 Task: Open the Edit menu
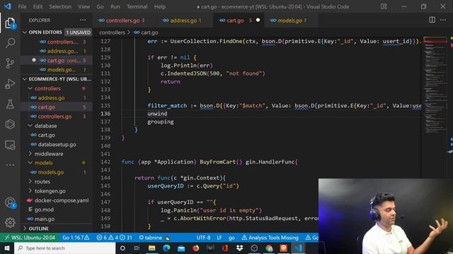pyautogui.click(x=38, y=6)
